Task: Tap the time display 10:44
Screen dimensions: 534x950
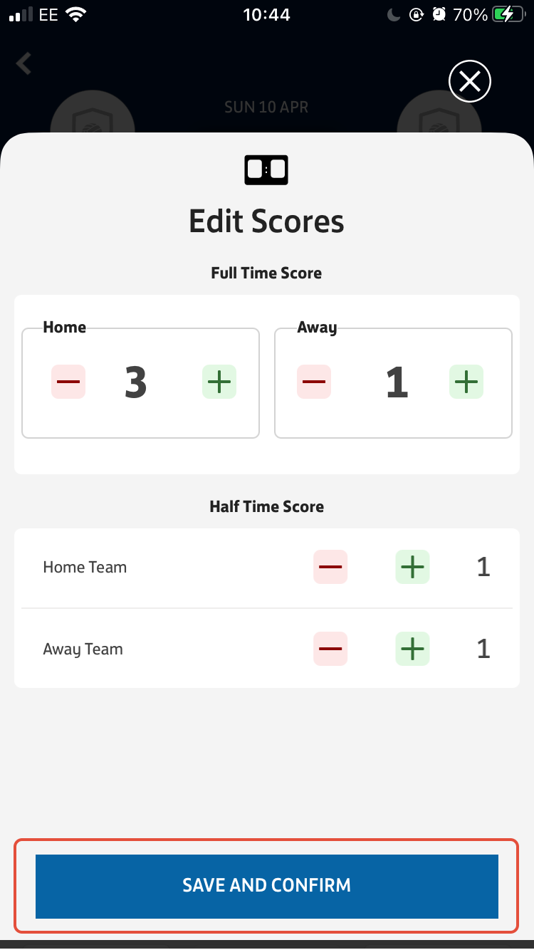Action: (267, 14)
